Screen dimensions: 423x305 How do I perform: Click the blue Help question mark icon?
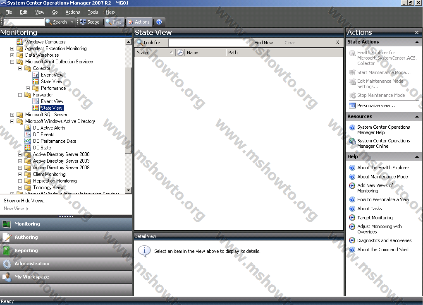(159, 22)
